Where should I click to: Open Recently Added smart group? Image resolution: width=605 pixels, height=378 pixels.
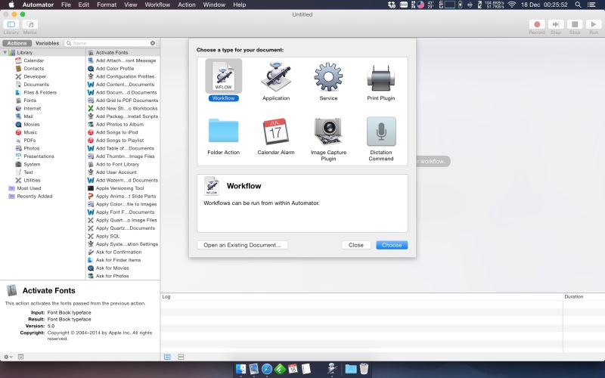point(34,197)
